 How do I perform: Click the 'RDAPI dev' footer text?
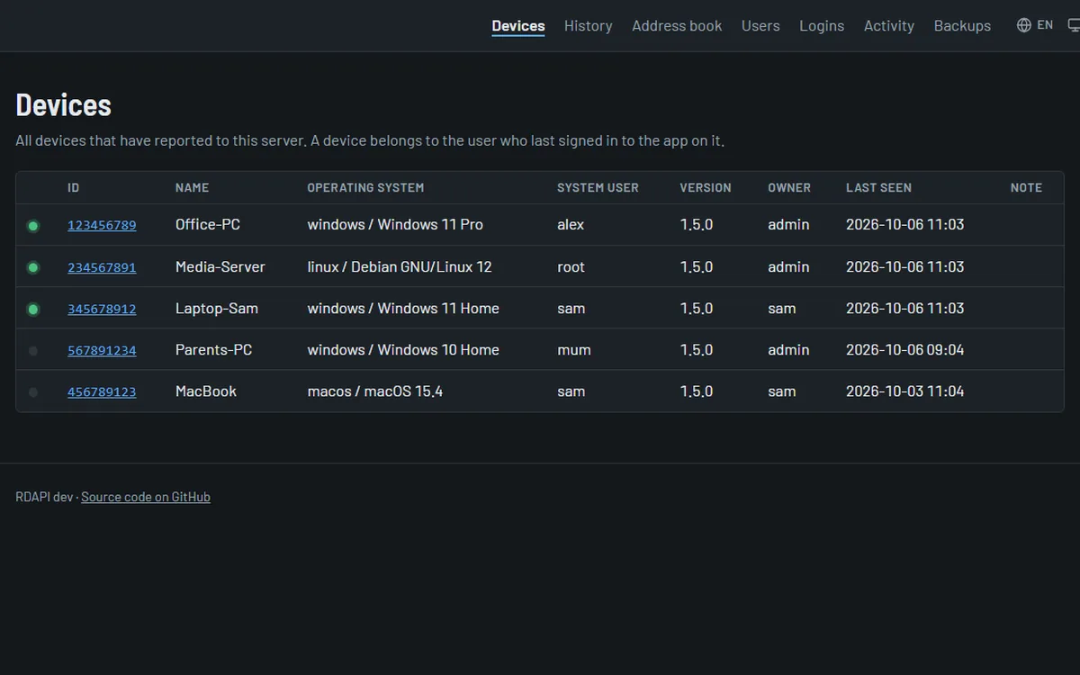[x=44, y=497]
